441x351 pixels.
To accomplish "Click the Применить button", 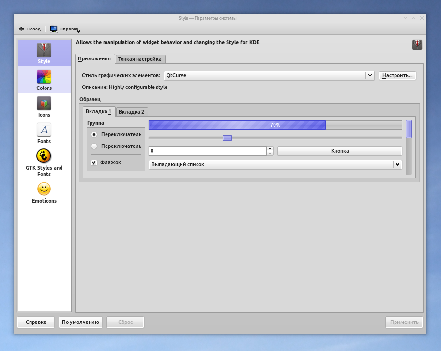I will 404,322.
